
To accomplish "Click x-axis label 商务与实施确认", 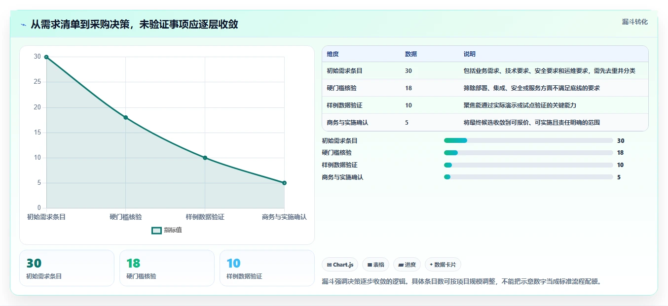I will point(284,217).
